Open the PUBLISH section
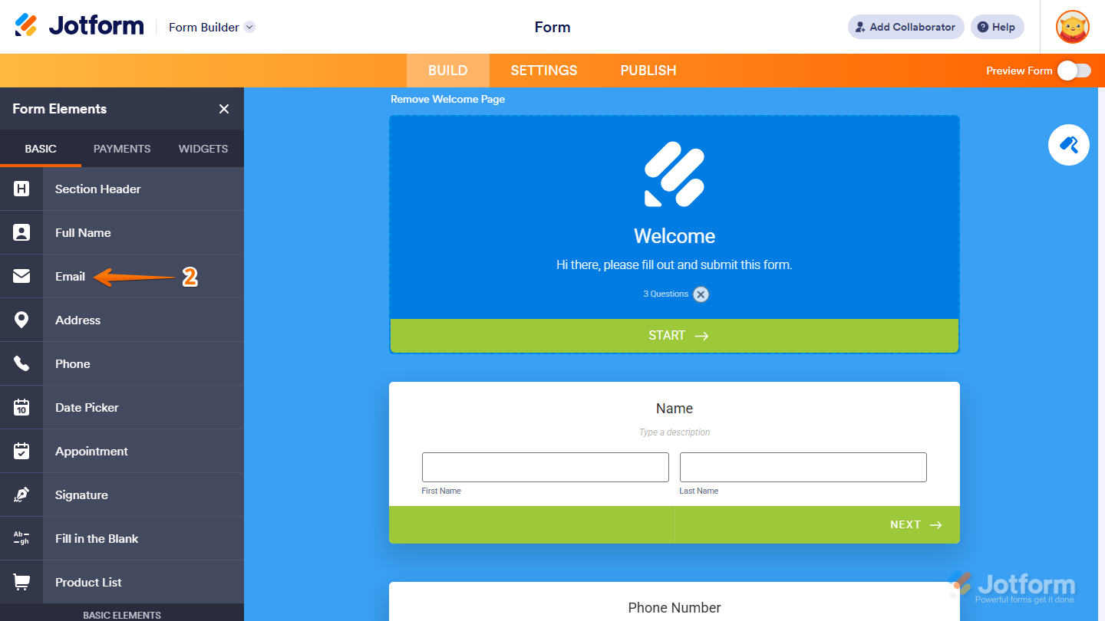The width and height of the screenshot is (1105, 621). (648, 70)
